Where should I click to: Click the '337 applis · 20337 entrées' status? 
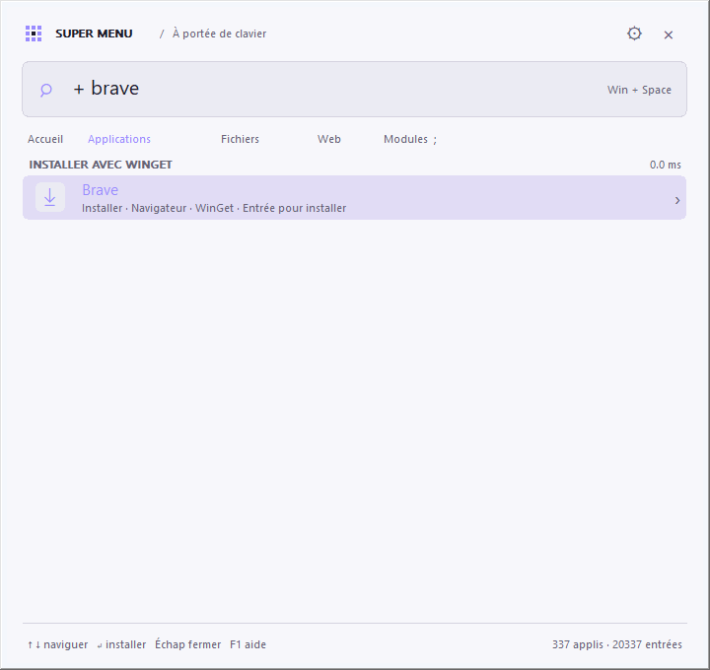click(x=616, y=644)
